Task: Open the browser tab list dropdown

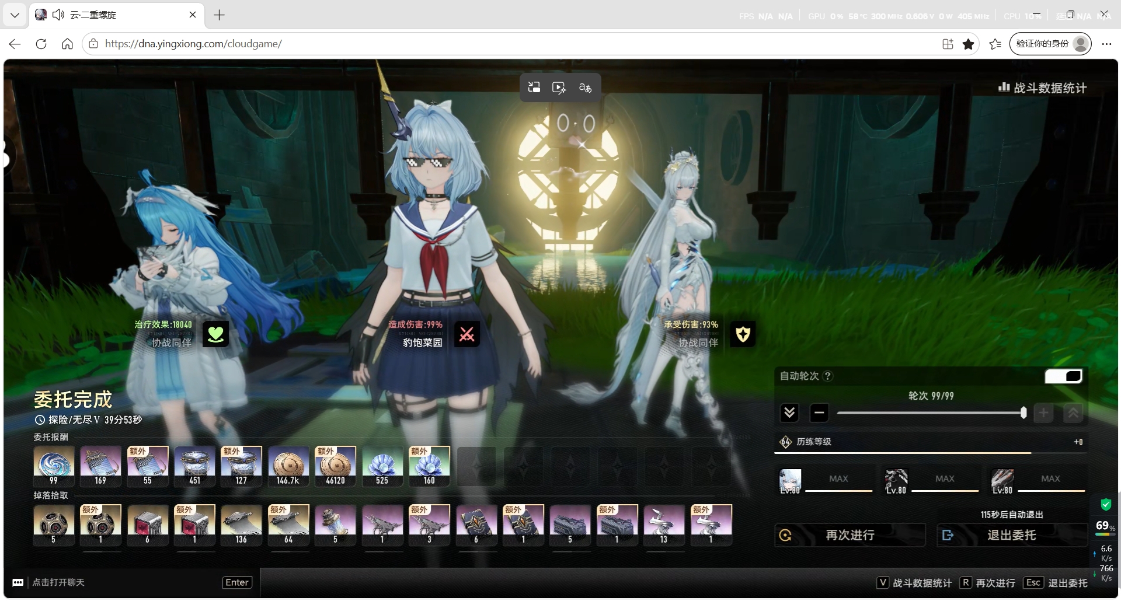Action: (15, 15)
